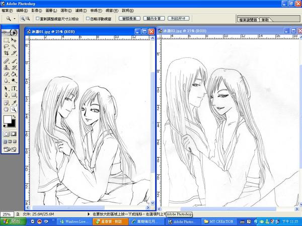Open the zoom tool preset picker arrow

[15, 19]
